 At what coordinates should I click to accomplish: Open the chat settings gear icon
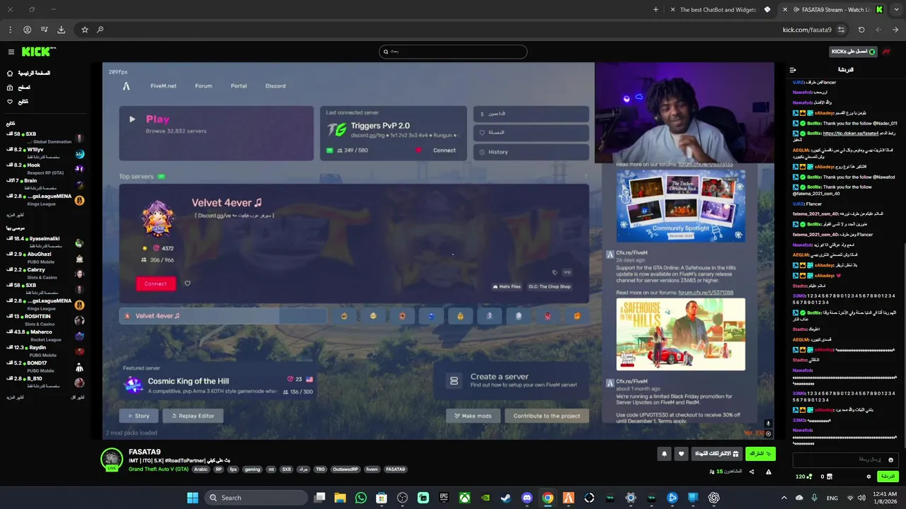(x=868, y=476)
